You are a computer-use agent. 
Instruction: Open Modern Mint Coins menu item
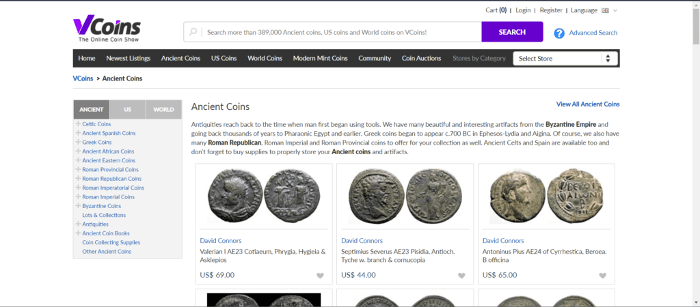[320, 59]
